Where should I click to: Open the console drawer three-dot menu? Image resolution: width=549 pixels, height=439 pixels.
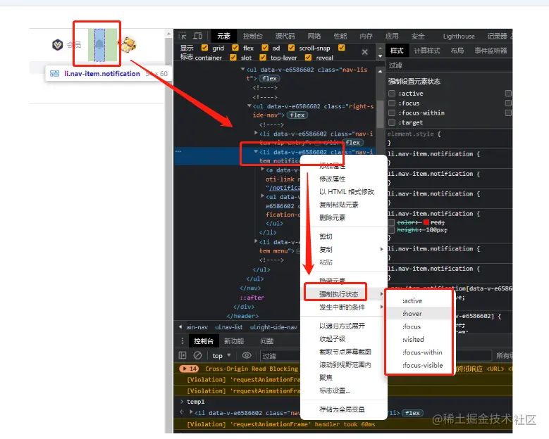click(x=182, y=341)
